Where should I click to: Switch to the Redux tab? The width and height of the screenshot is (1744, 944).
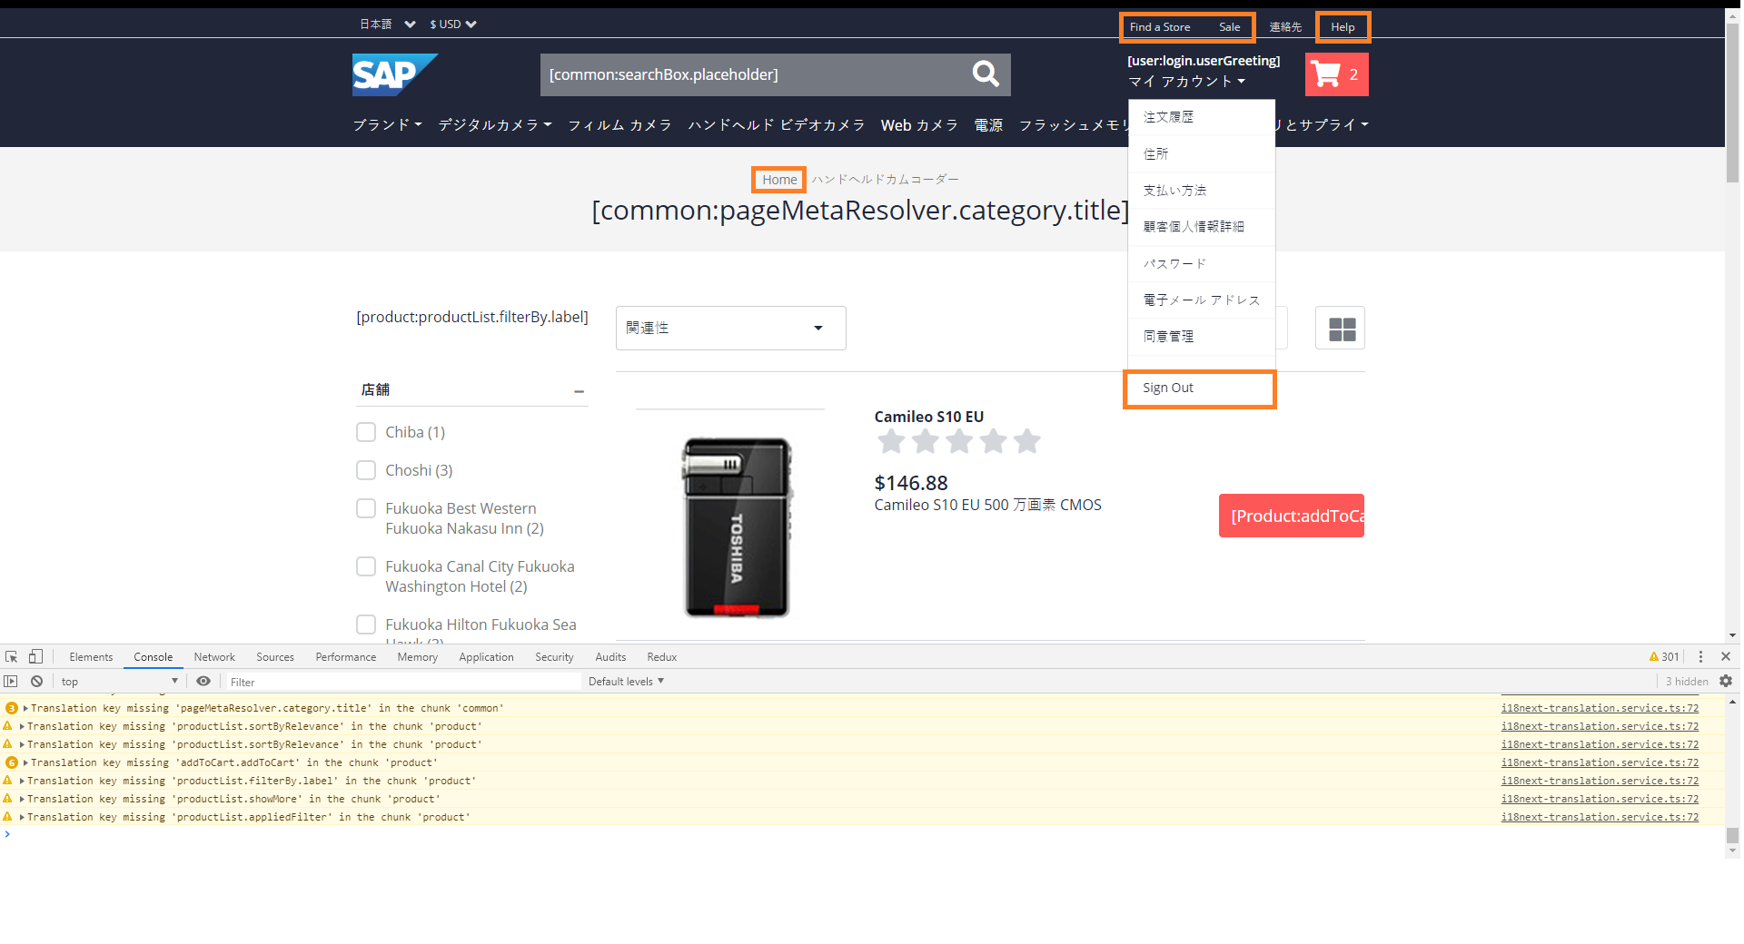(x=662, y=656)
